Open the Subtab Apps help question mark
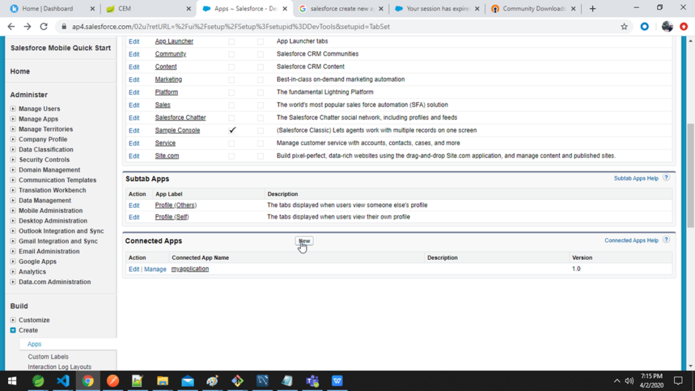The height and width of the screenshot is (391, 695). [666, 178]
